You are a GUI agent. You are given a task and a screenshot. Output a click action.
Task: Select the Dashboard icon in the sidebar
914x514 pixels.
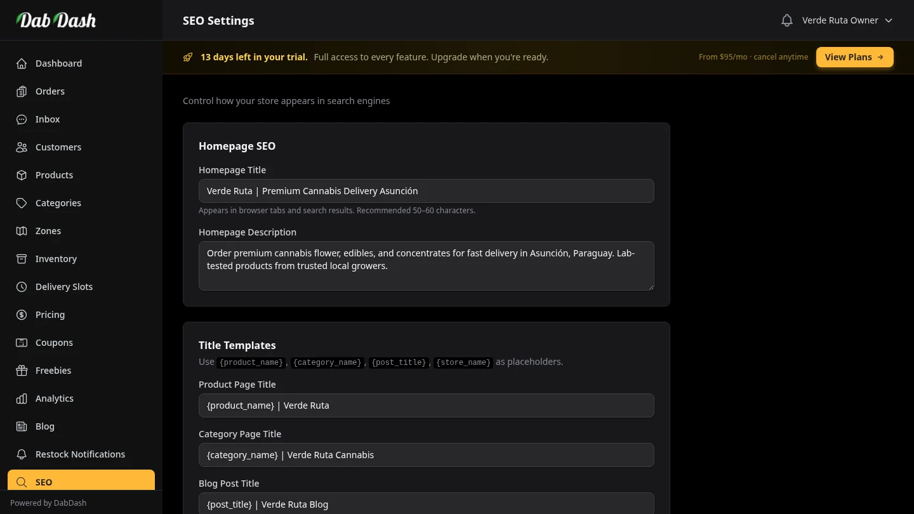tap(21, 63)
